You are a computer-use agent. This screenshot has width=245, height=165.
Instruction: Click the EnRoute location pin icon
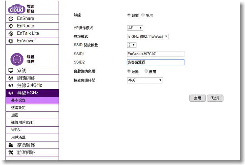11,26
